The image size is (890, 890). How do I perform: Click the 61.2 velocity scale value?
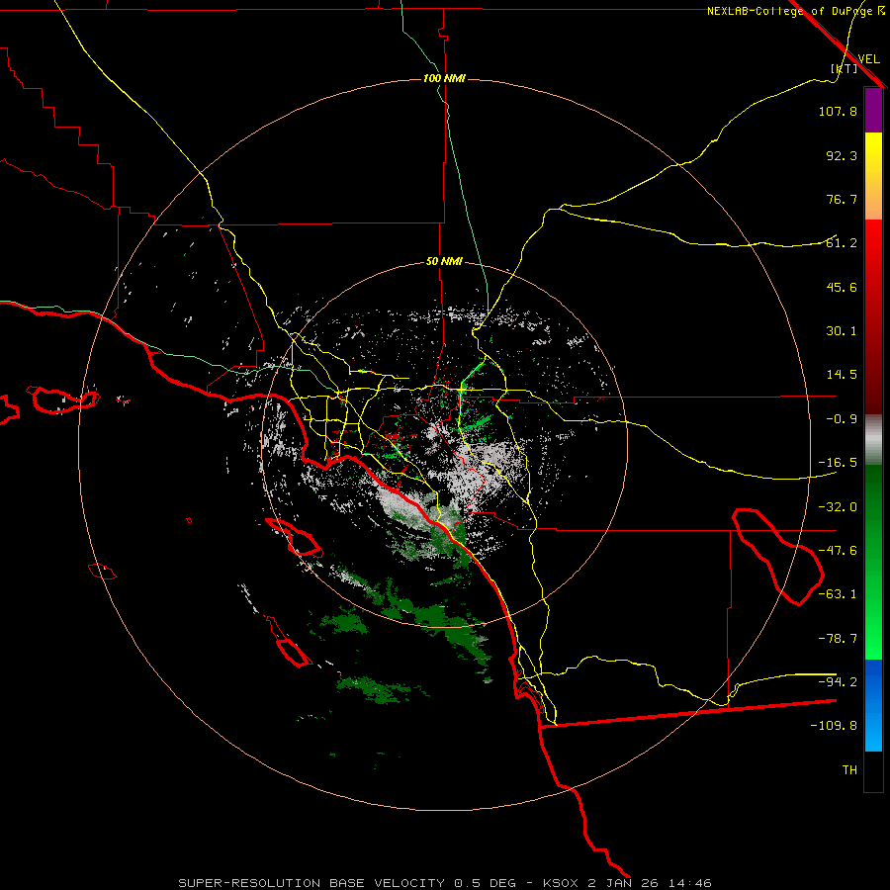(842, 243)
